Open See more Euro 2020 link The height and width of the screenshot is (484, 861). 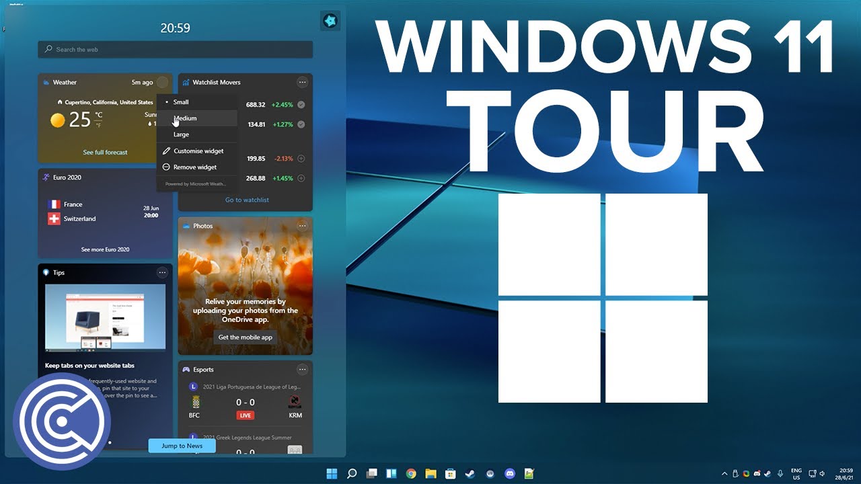105,249
